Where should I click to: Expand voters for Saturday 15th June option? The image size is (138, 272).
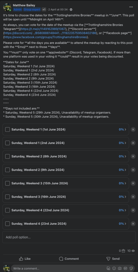tap(122, 183)
